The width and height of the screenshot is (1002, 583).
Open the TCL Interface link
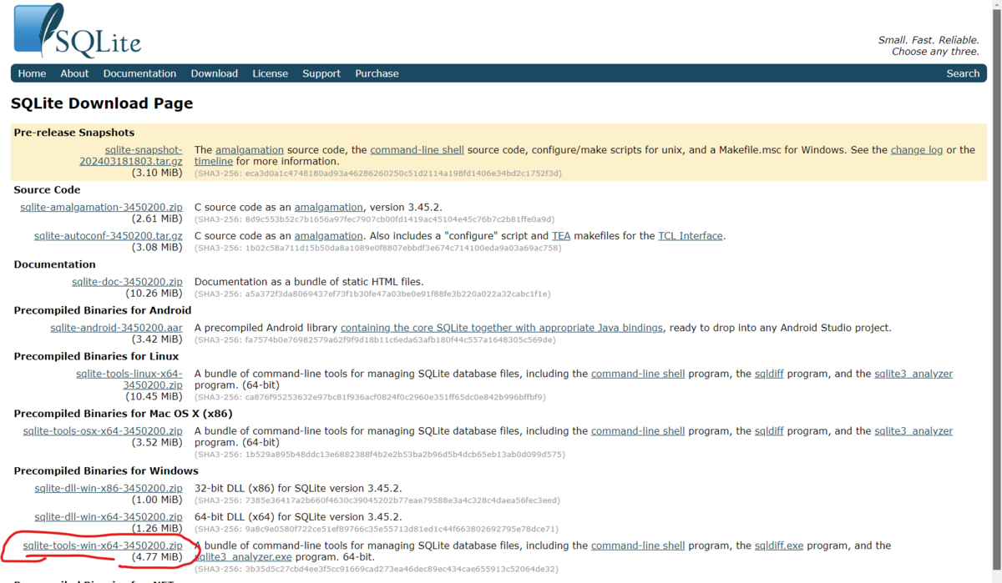691,236
